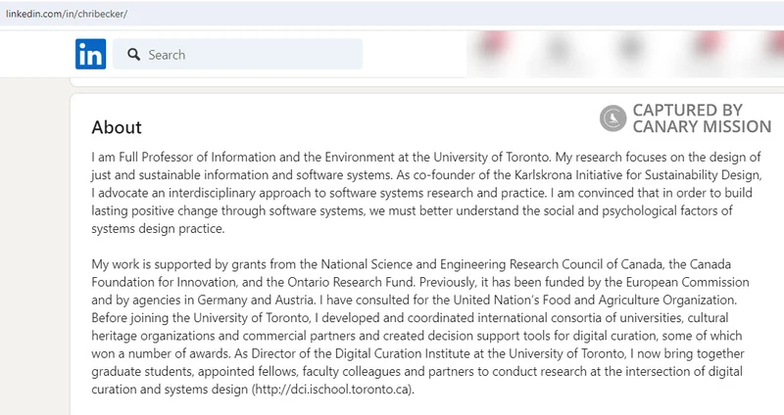Click the CAPTURED BY CANARY MISSION text
This screenshot has width=784, height=415.
coord(702,118)
